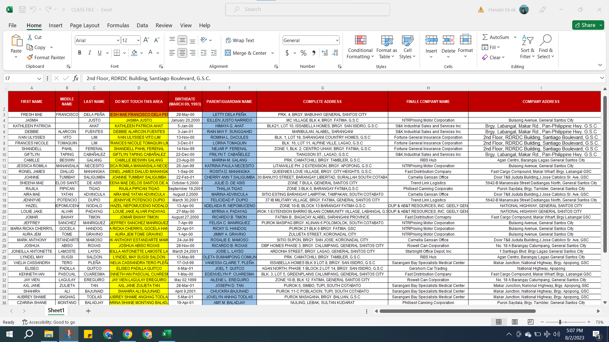609x342 pixels.
Task: Click Percent Style icon
Action: coord(304,53)
